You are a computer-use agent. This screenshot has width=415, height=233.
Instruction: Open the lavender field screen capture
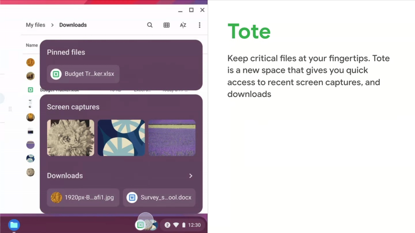point(172,138)
